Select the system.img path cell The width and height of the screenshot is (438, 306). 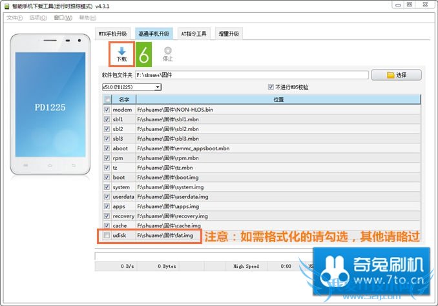tap(278, 187)
